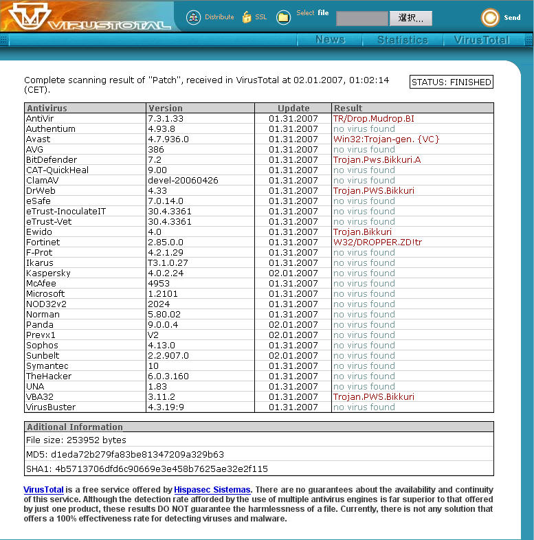Click the SSL label
Image resolution: width=534 pixels, height=540 pixels.
[x=260, y=17]
